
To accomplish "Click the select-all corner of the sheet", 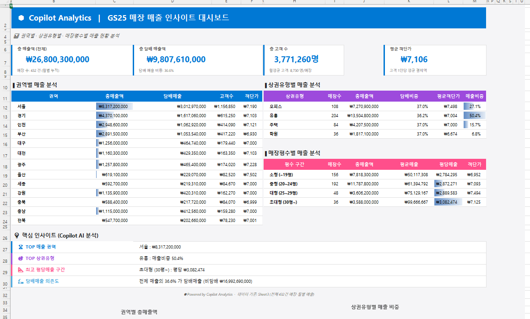I will point(5,2).
